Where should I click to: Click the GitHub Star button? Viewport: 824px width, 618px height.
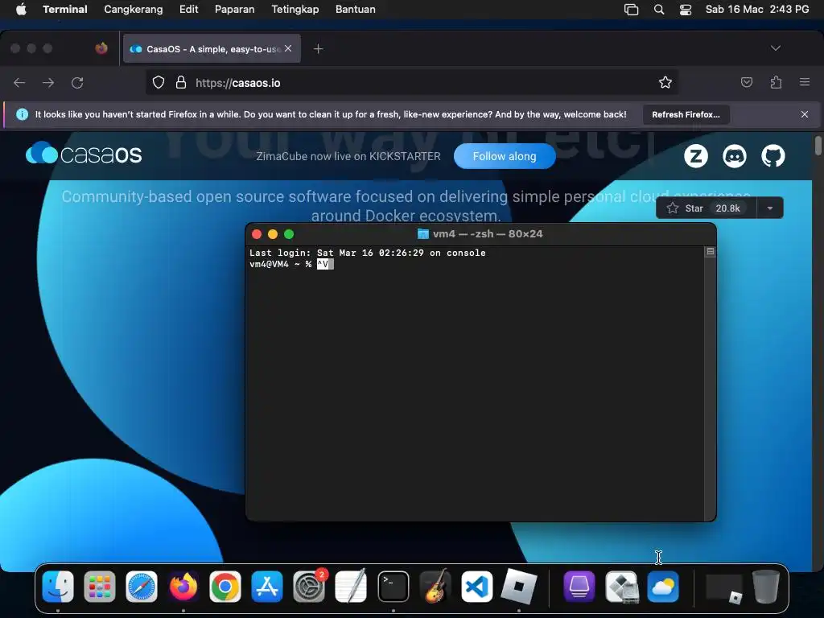(687, 208)
